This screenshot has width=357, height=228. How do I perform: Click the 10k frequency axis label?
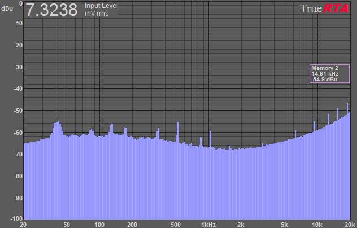pos(317,224)
